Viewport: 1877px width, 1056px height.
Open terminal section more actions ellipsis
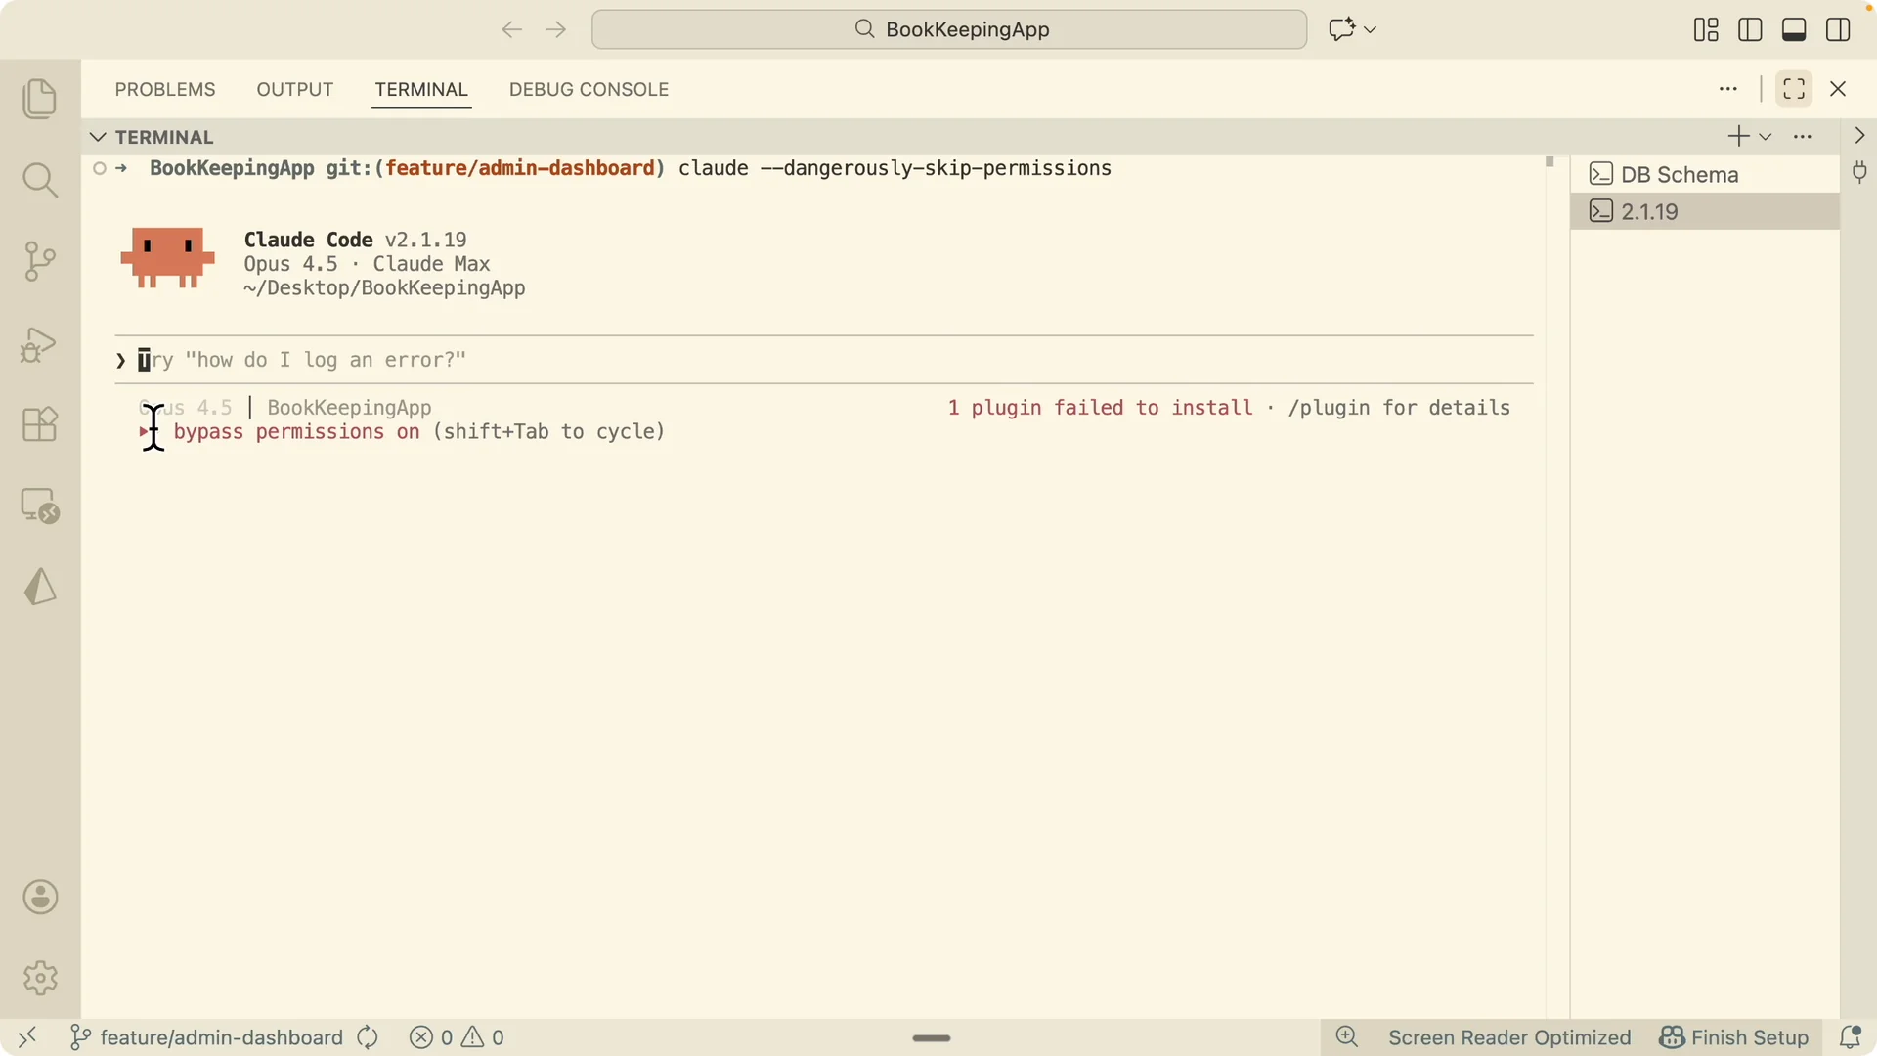click(1803, 137)
